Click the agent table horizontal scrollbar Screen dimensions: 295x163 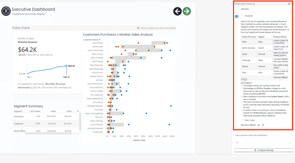[x=244, y=79]
